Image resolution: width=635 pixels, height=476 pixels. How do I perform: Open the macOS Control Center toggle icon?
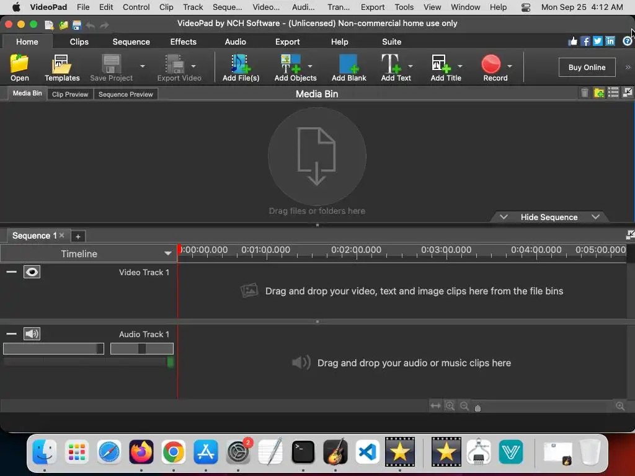(x=526, y=7)
